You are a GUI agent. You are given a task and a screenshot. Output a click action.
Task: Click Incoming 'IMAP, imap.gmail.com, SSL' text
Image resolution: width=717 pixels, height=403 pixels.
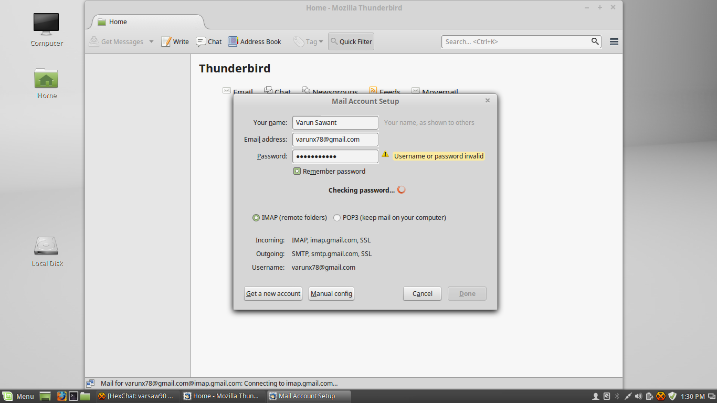pos(331,240)
